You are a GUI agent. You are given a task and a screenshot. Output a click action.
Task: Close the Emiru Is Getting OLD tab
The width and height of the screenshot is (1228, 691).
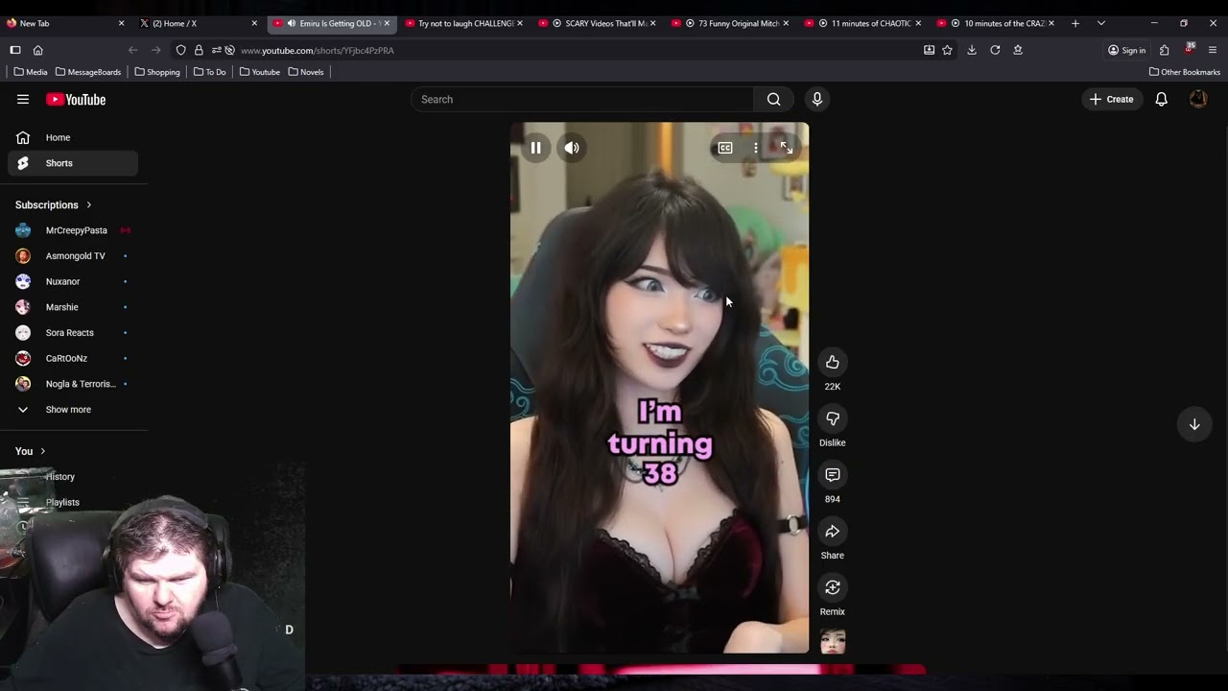387,23
